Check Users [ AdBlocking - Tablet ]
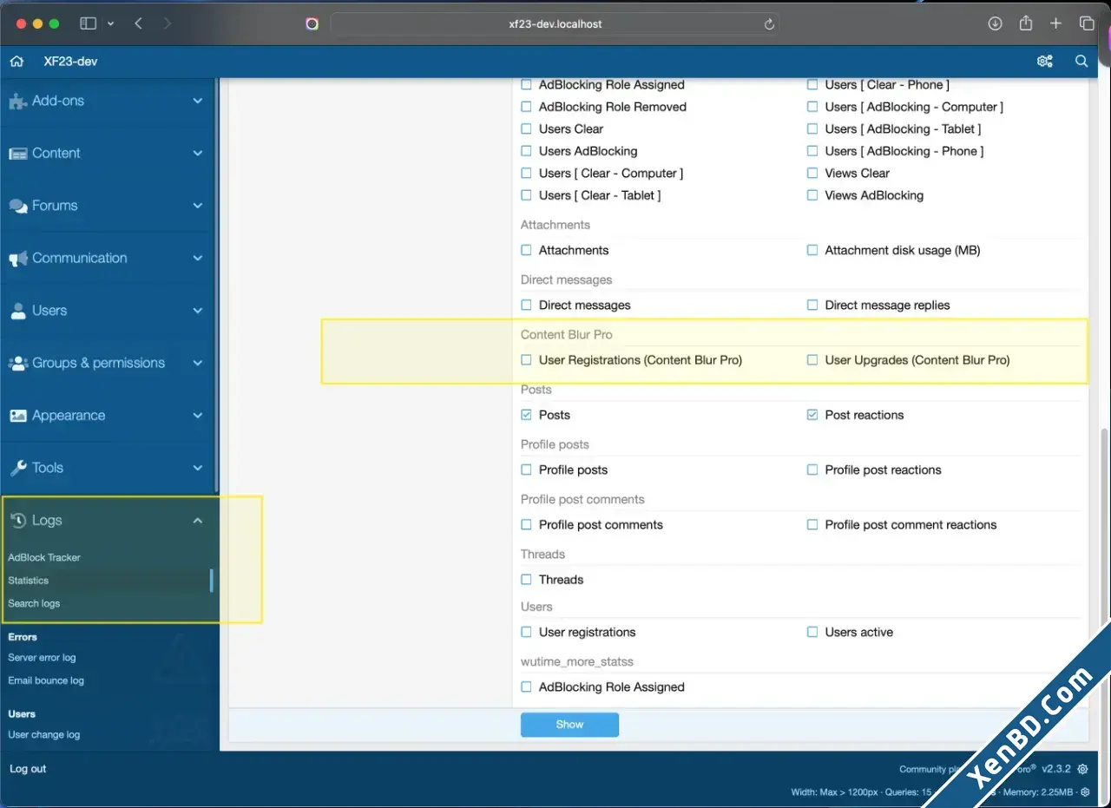 point(812,128)
